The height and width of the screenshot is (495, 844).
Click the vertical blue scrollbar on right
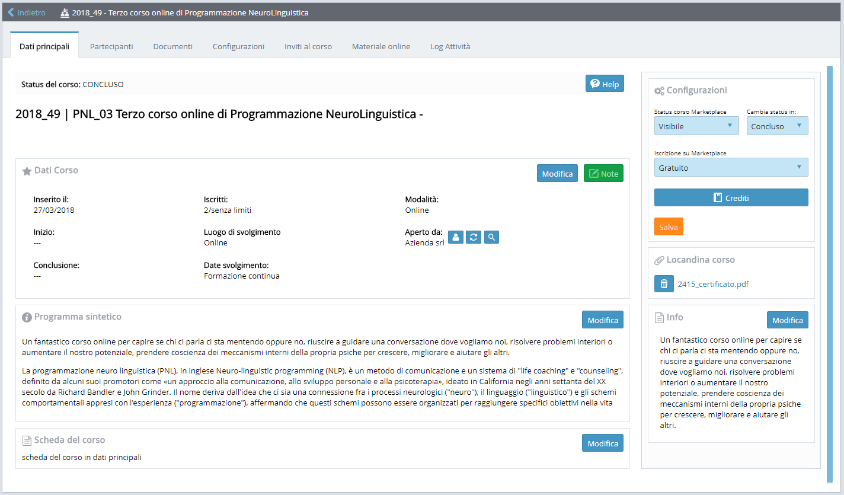click(830, 274)
